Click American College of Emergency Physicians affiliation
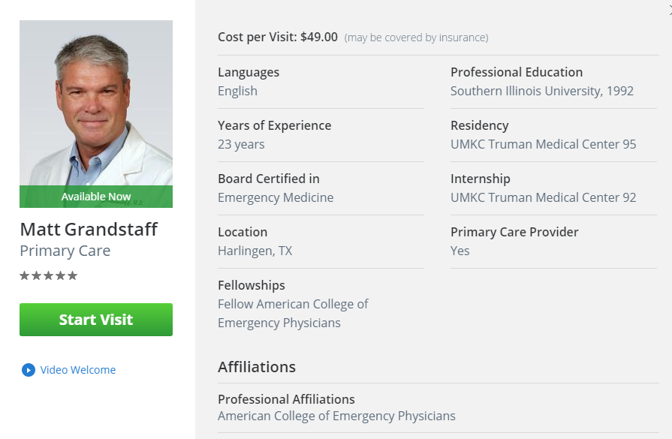 (x=336, y=416)
